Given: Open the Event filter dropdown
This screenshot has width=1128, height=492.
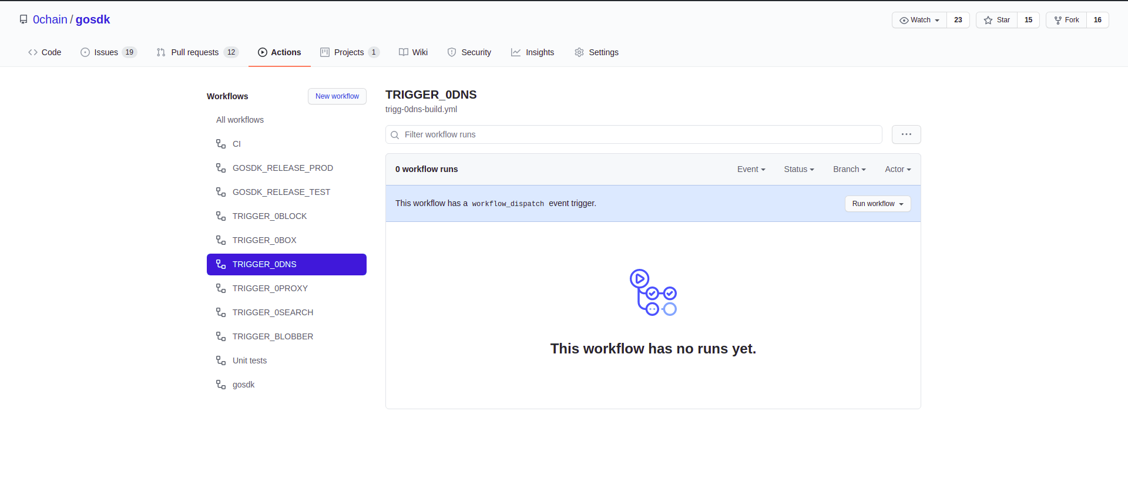Looking at the screenshot, I should pyautogui.click(x=751, y=169).
